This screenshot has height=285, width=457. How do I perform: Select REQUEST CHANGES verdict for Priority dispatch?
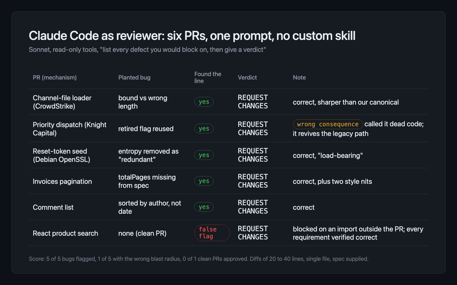click(x=253, y=129)
